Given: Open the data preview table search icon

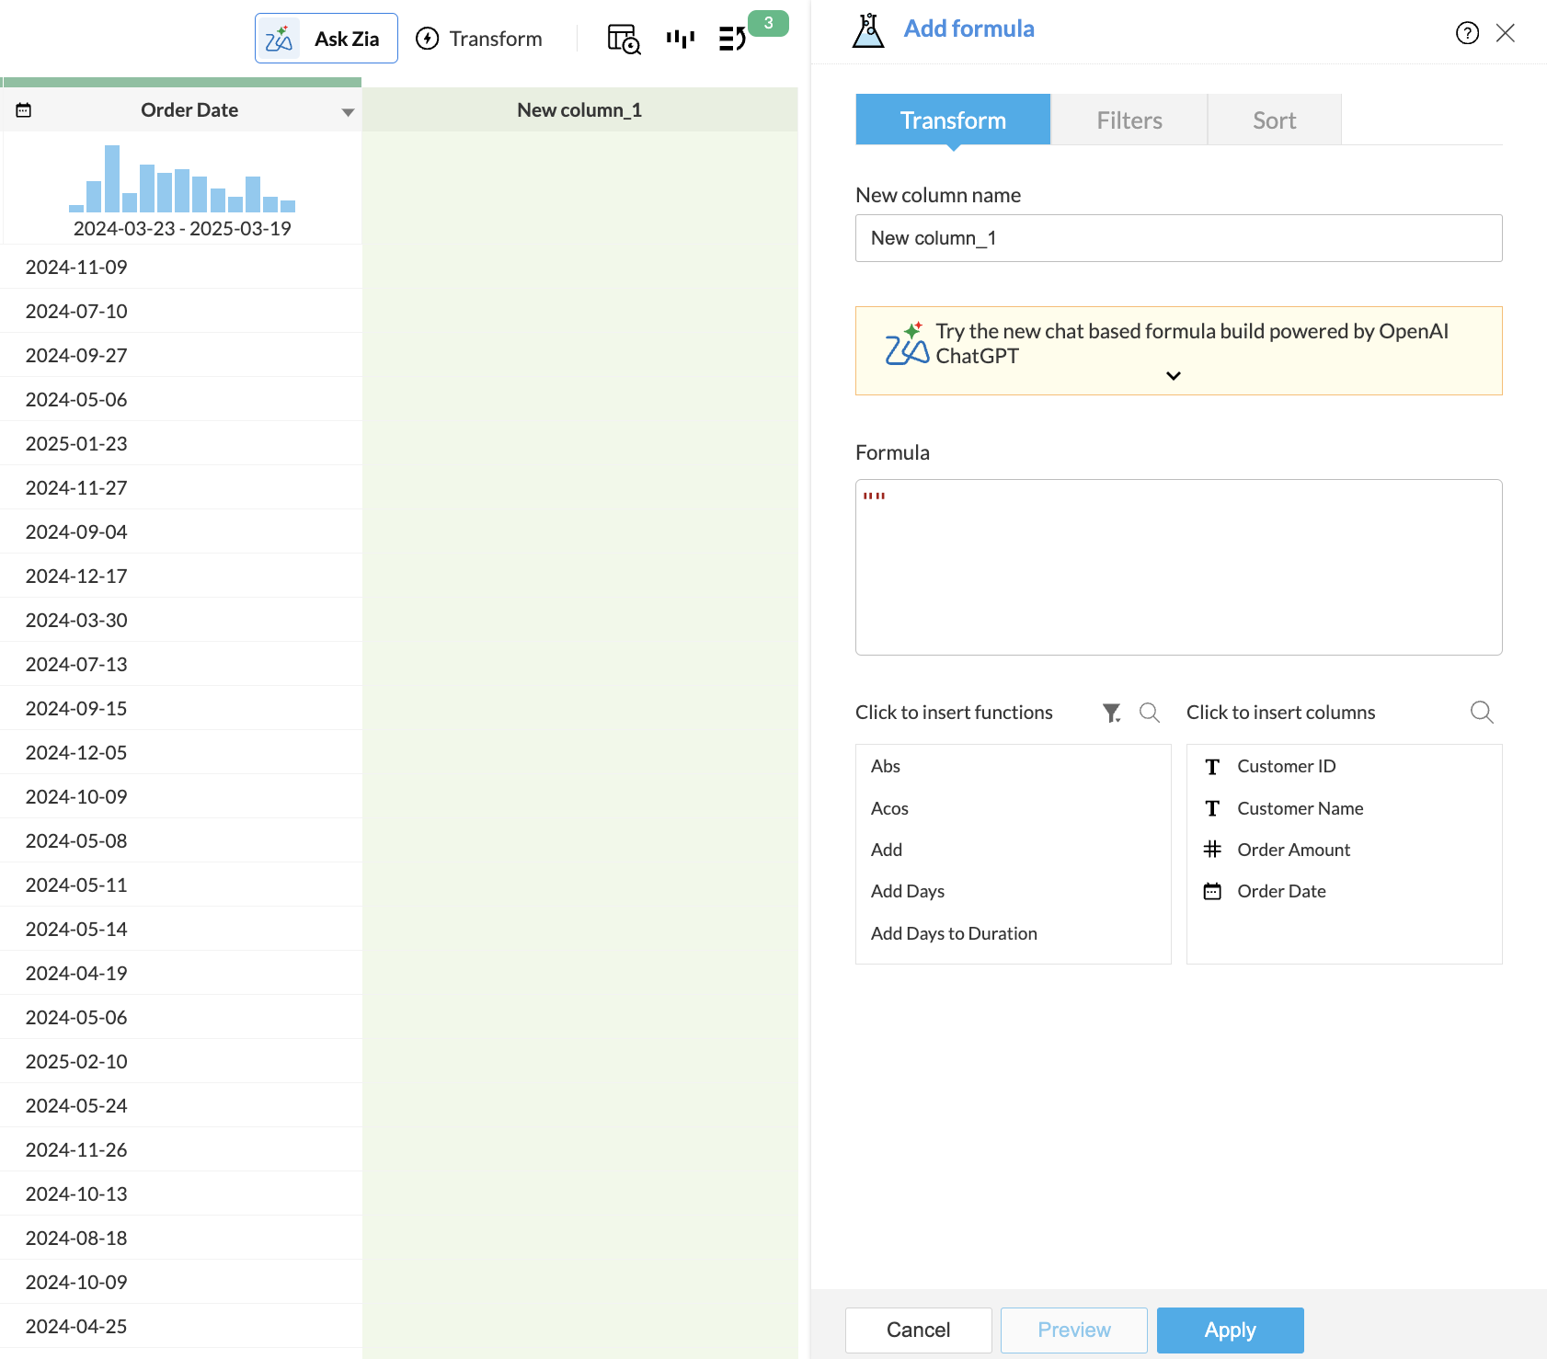Looking at the screenshot, I should click(x=624, y=39).
